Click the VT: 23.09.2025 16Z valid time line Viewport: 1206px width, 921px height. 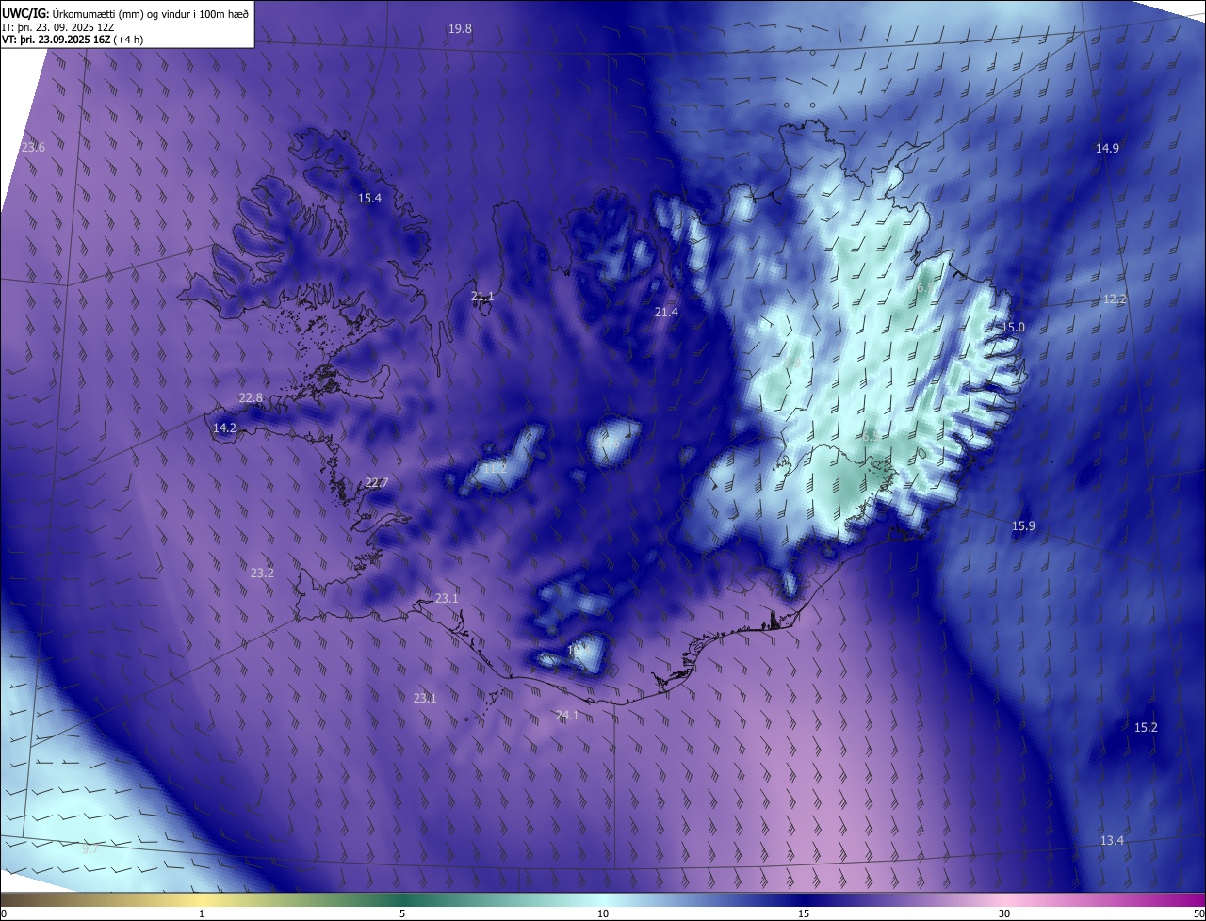[72, 40]
